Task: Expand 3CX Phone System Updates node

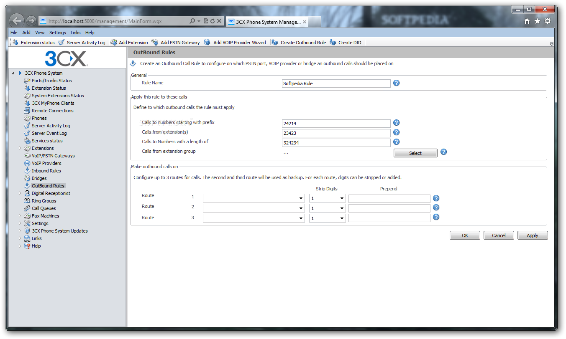Action: click(x=20, y=231)
